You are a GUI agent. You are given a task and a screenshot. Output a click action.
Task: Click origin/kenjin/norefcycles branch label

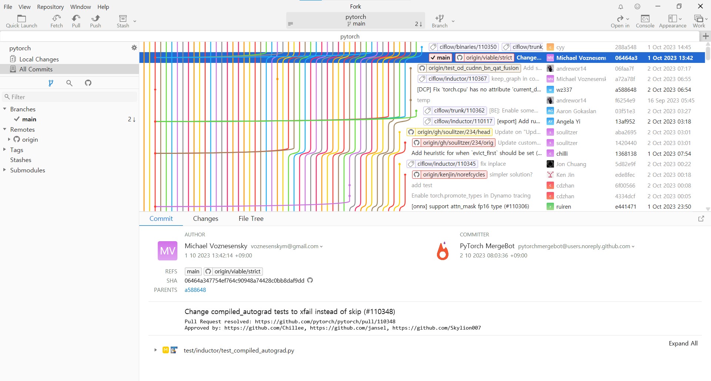(x=450, y=175)
